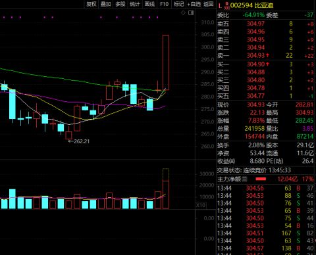This screenshot has height=255, width=316.
Task: Select tick row 304.50 volume 76 S
Action: click(265, 203)
